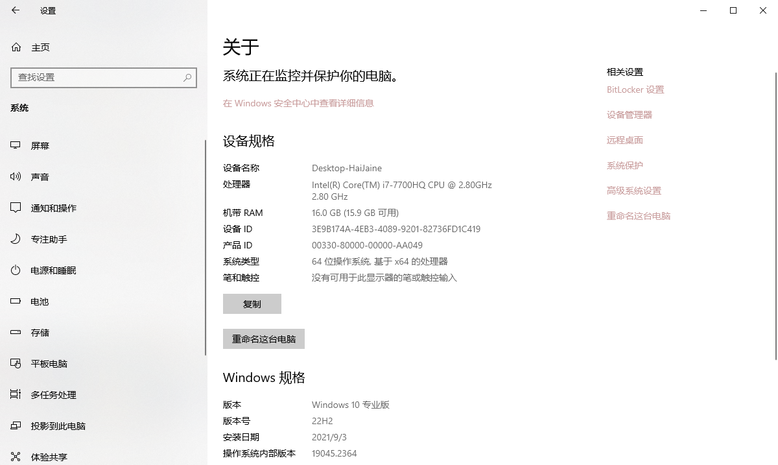Image resolution: width=778 pixels, height=465 pixels.
Task: Open BitLocker 设置 link
Action: (x=635, y=89)
